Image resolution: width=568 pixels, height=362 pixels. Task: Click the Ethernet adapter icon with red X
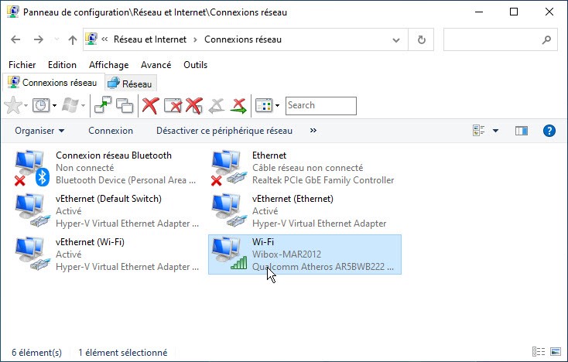click(228, 168)
